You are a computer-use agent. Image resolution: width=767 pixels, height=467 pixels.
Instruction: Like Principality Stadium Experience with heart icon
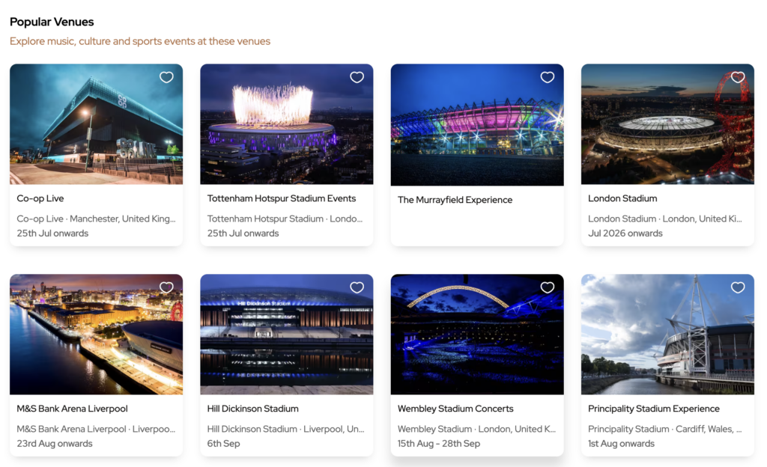[738, 287]
